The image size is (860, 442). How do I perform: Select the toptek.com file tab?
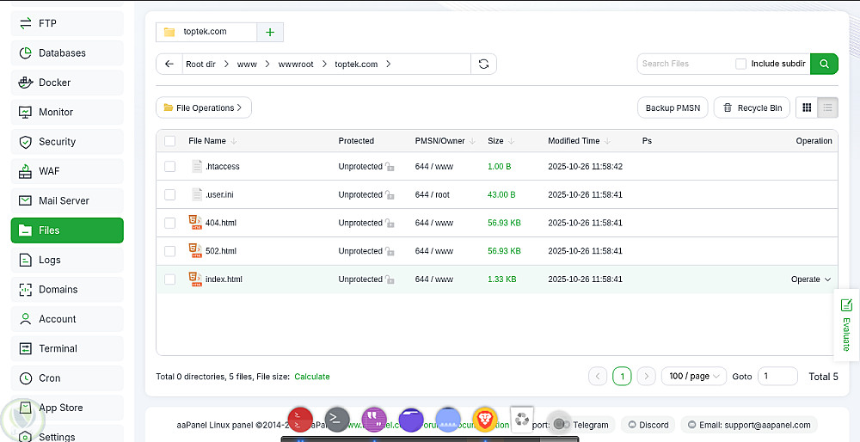pyautogui.click(x=206, y=32)
